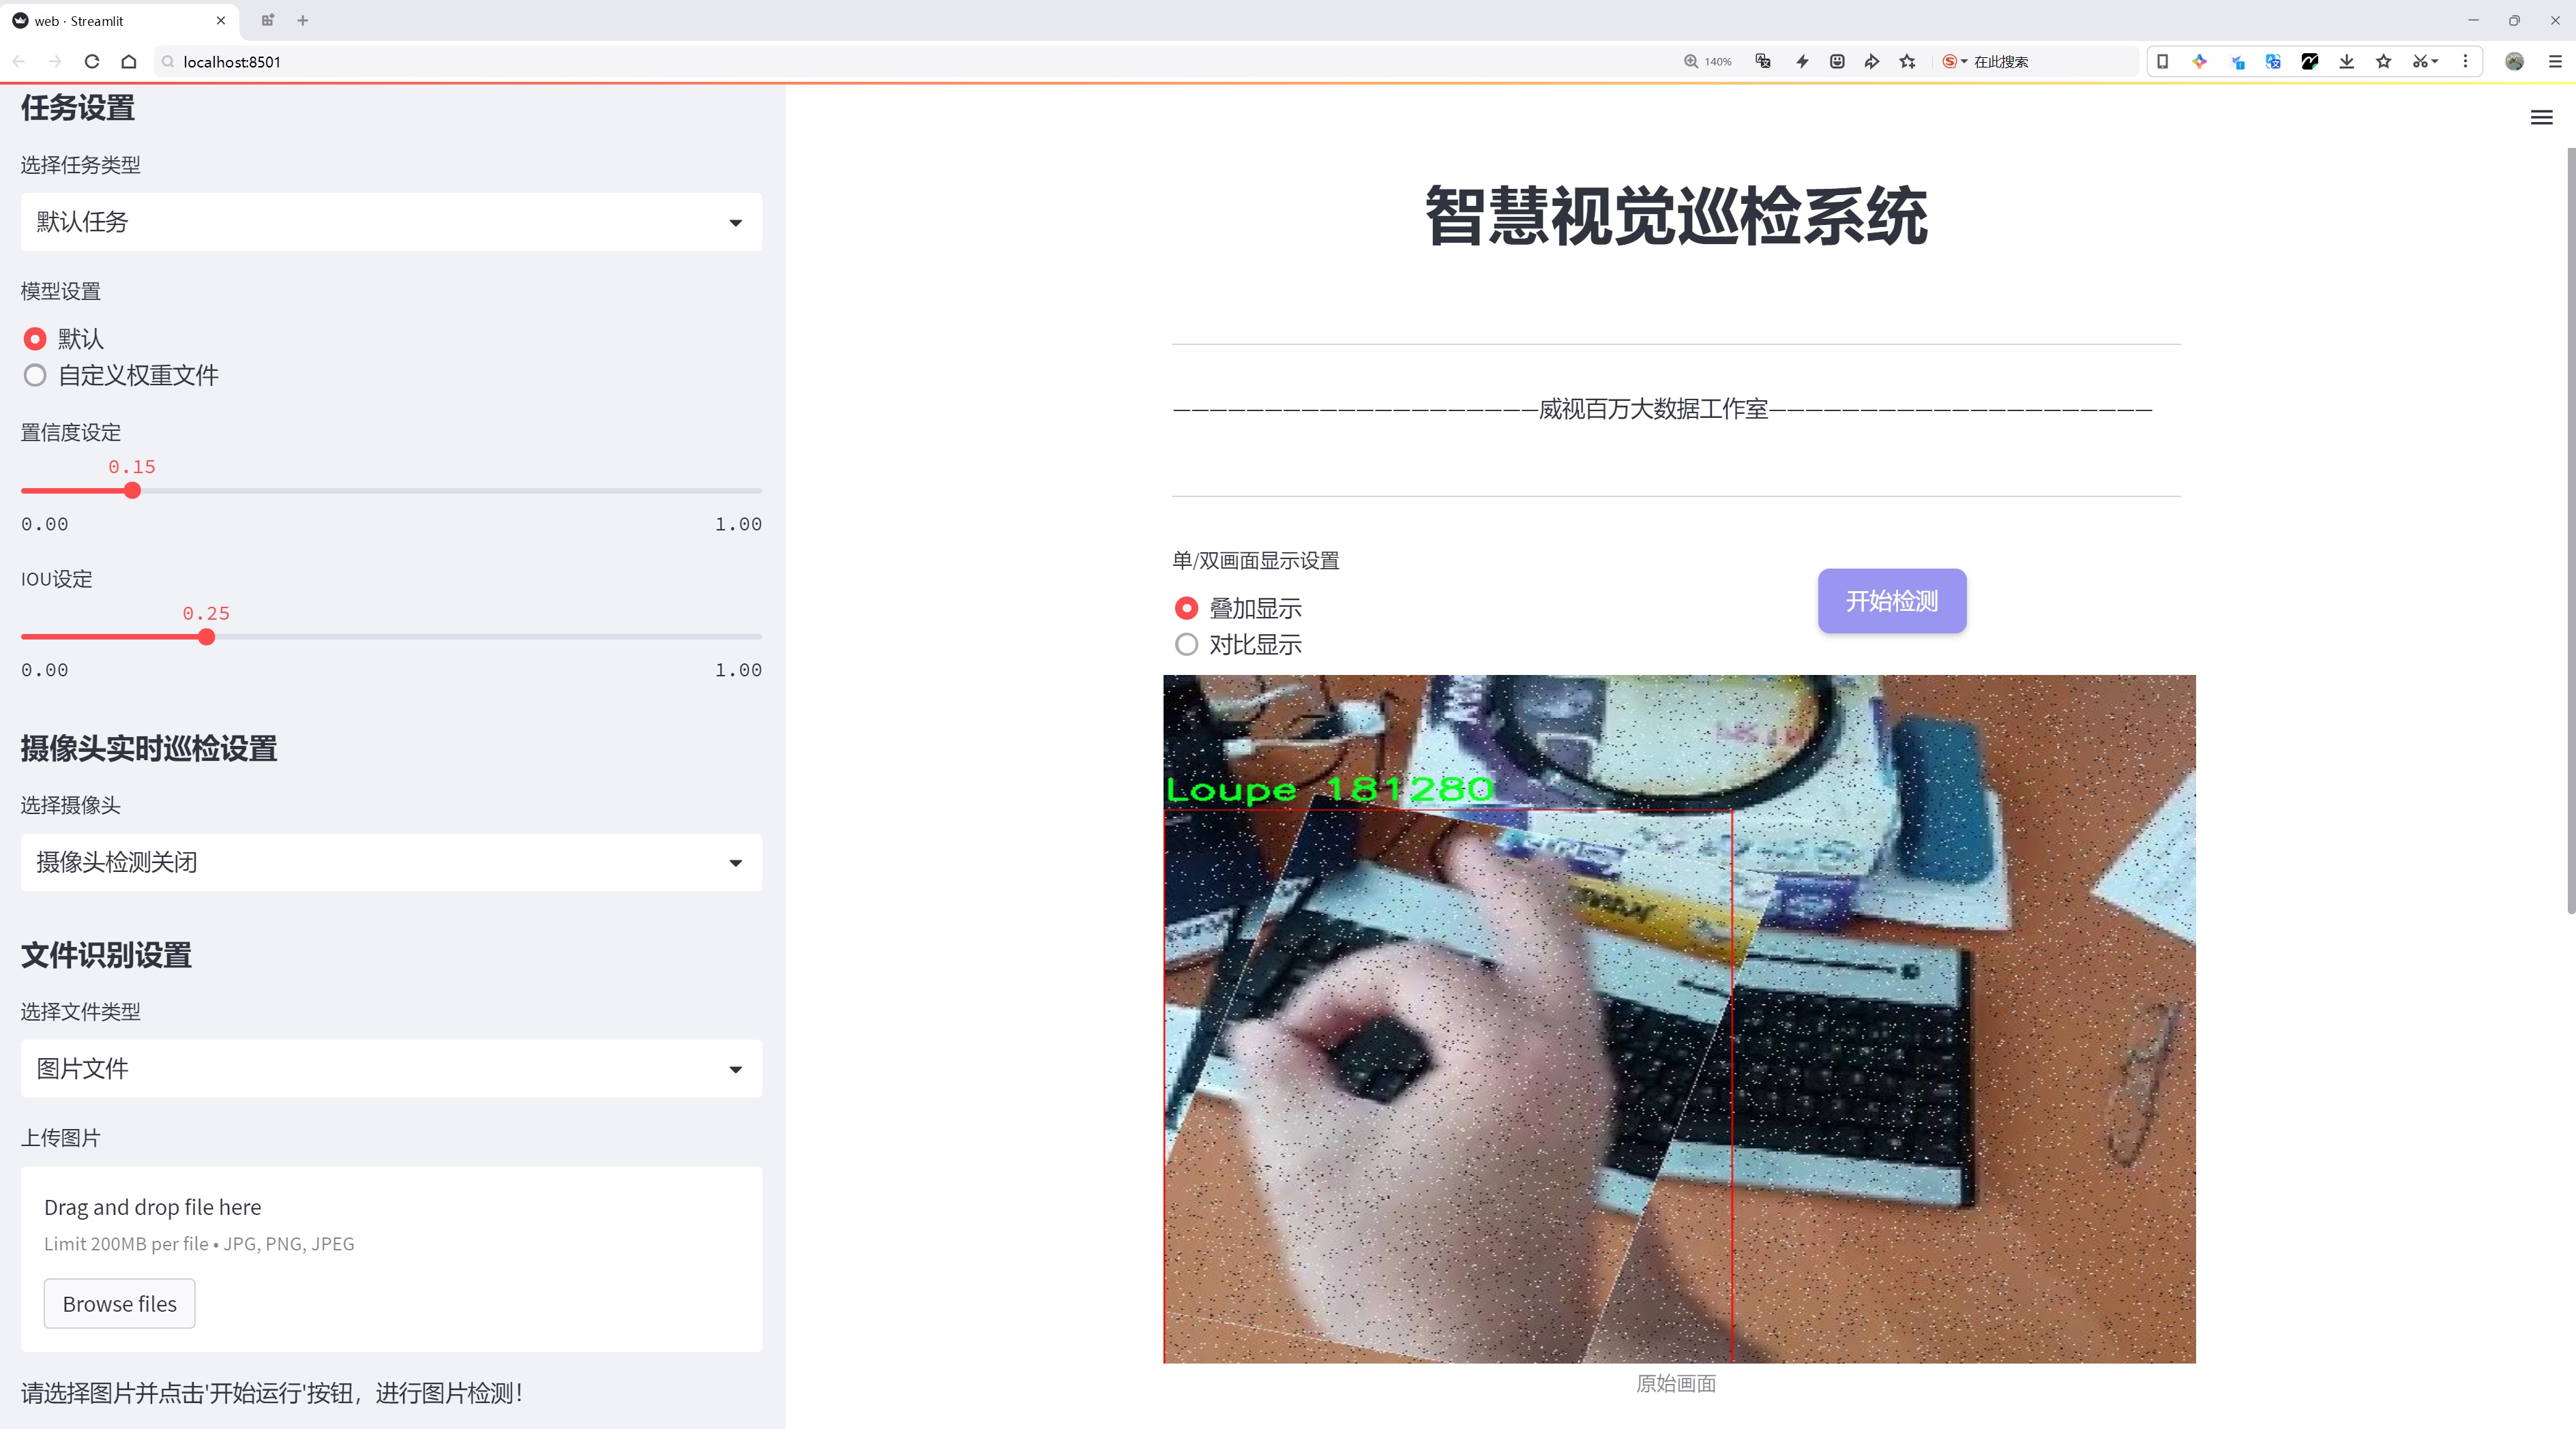Click the localhost:8501 address field
This screenshot has width=2576, height=1429.
click(900, 62)
